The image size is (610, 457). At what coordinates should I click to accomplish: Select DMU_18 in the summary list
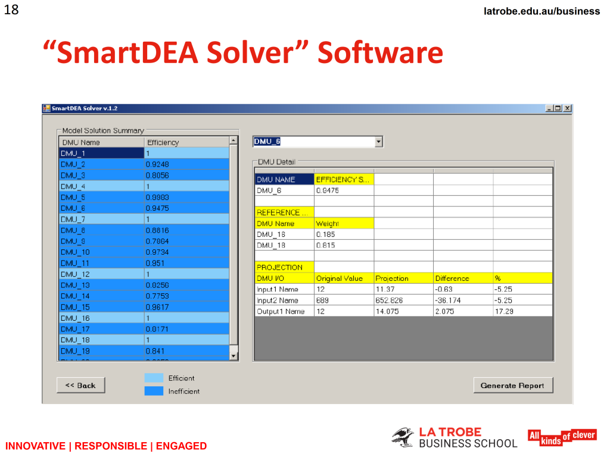[x=144, y=340]
